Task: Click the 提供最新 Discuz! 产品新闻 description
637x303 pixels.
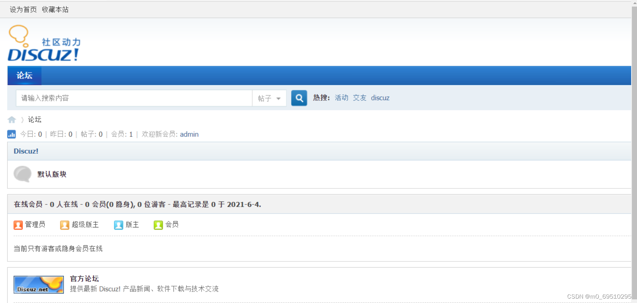Action: coord(144,289)
